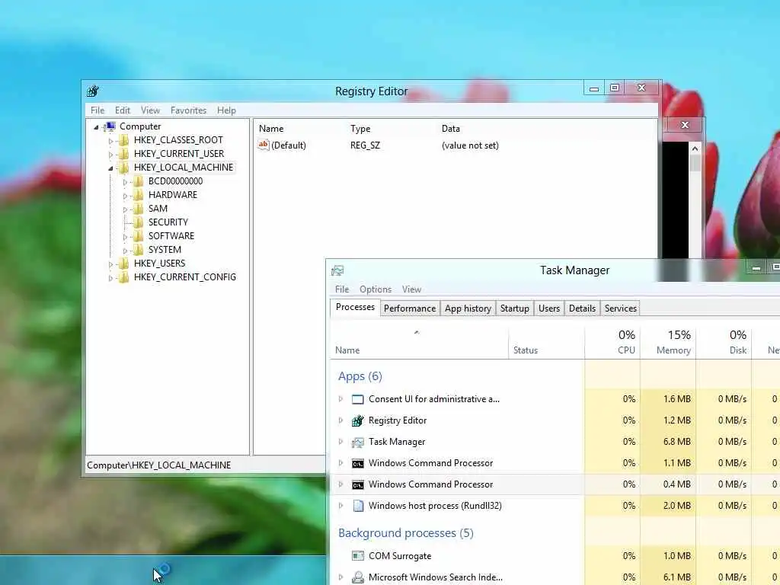Image resolution: width=780 pixels, height=585 pixels.
Task: Expand the SOFTWARE subkey
Action: pos(126,237)
